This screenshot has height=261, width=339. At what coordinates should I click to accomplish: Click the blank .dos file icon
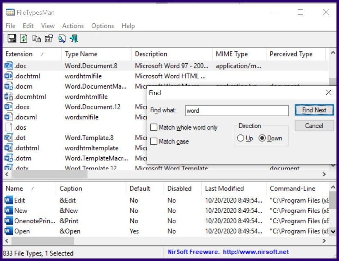pyautogui.click(x=9, y=127)
